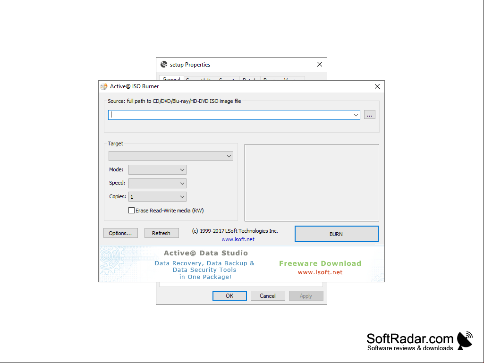Click the "Speed:" label
The image size is (484, 363).
(x=117, y=183)
